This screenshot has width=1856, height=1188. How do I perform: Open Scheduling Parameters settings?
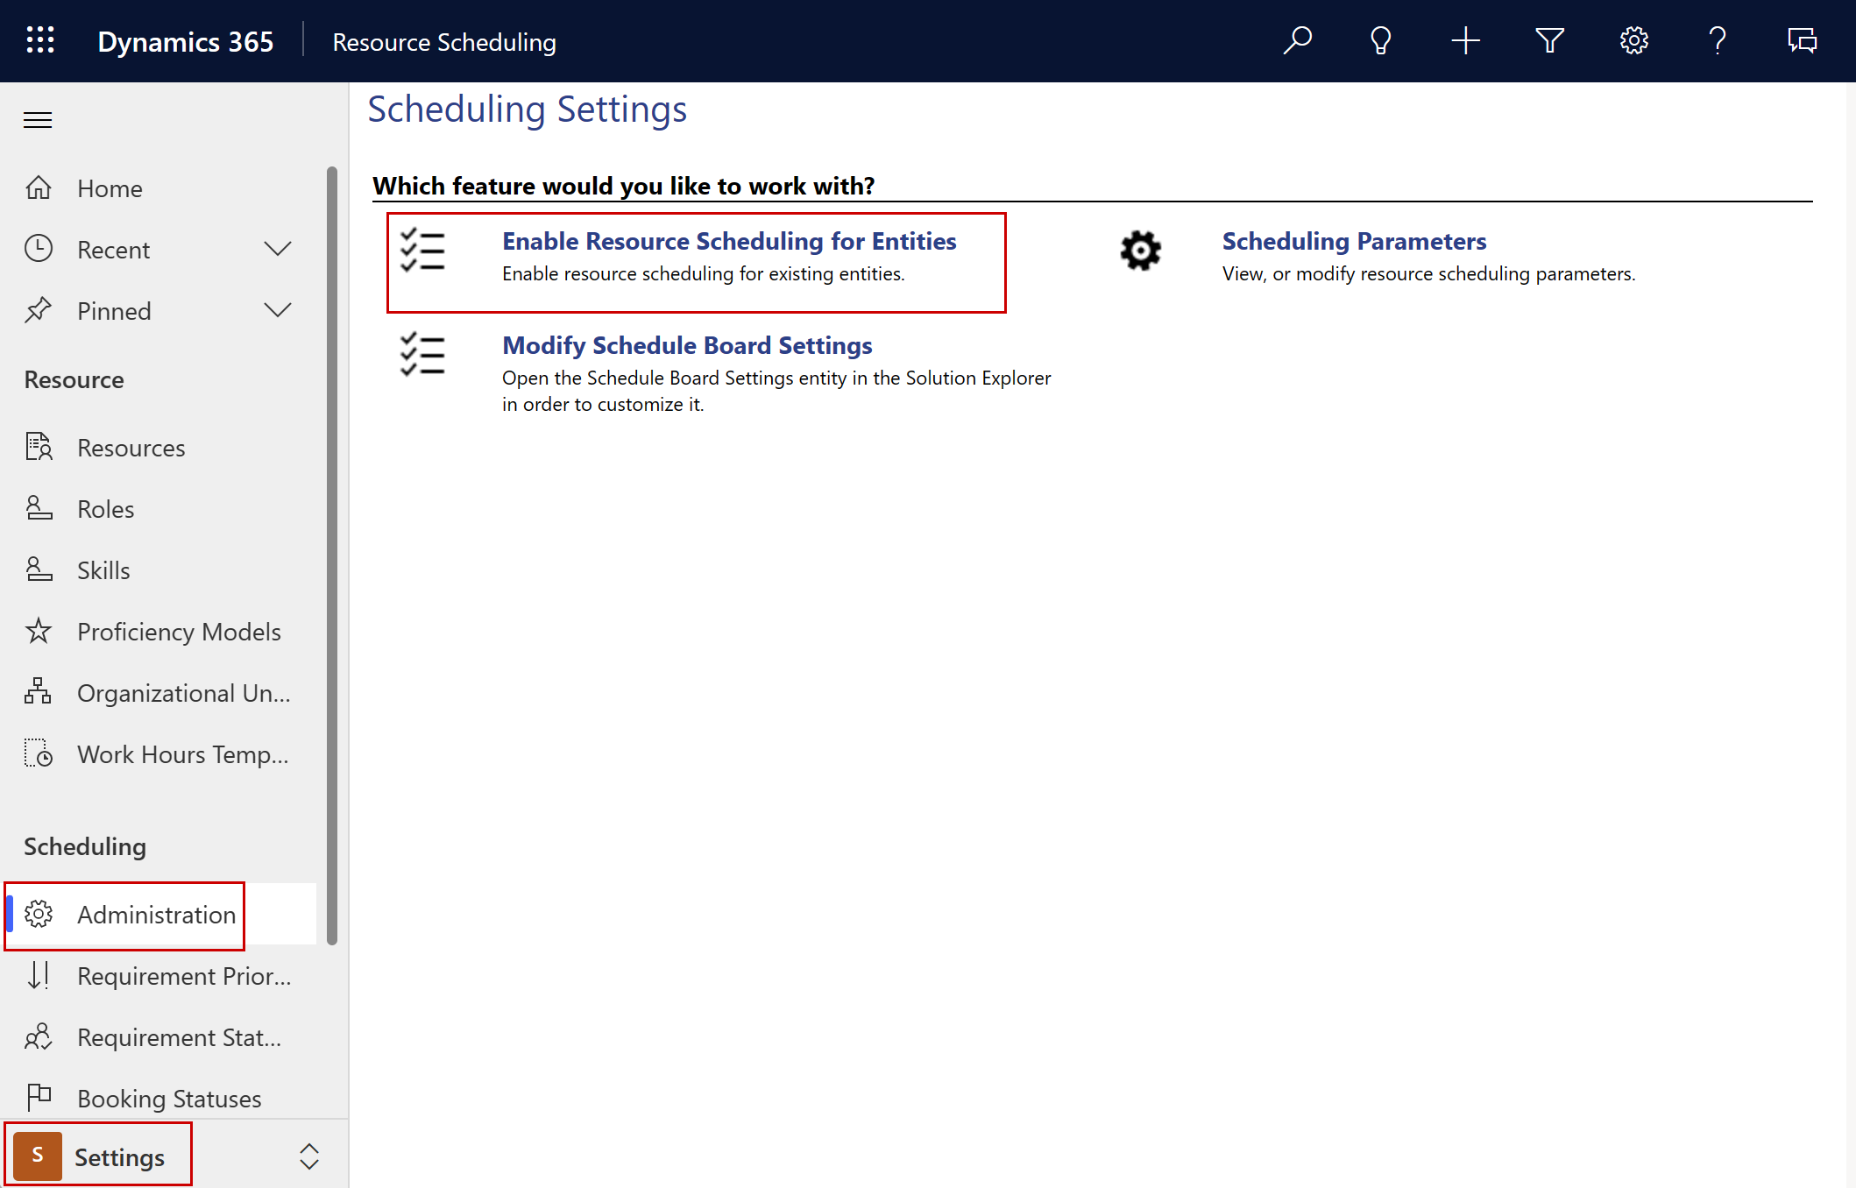pyautogui.click(x=1350, y=241)
